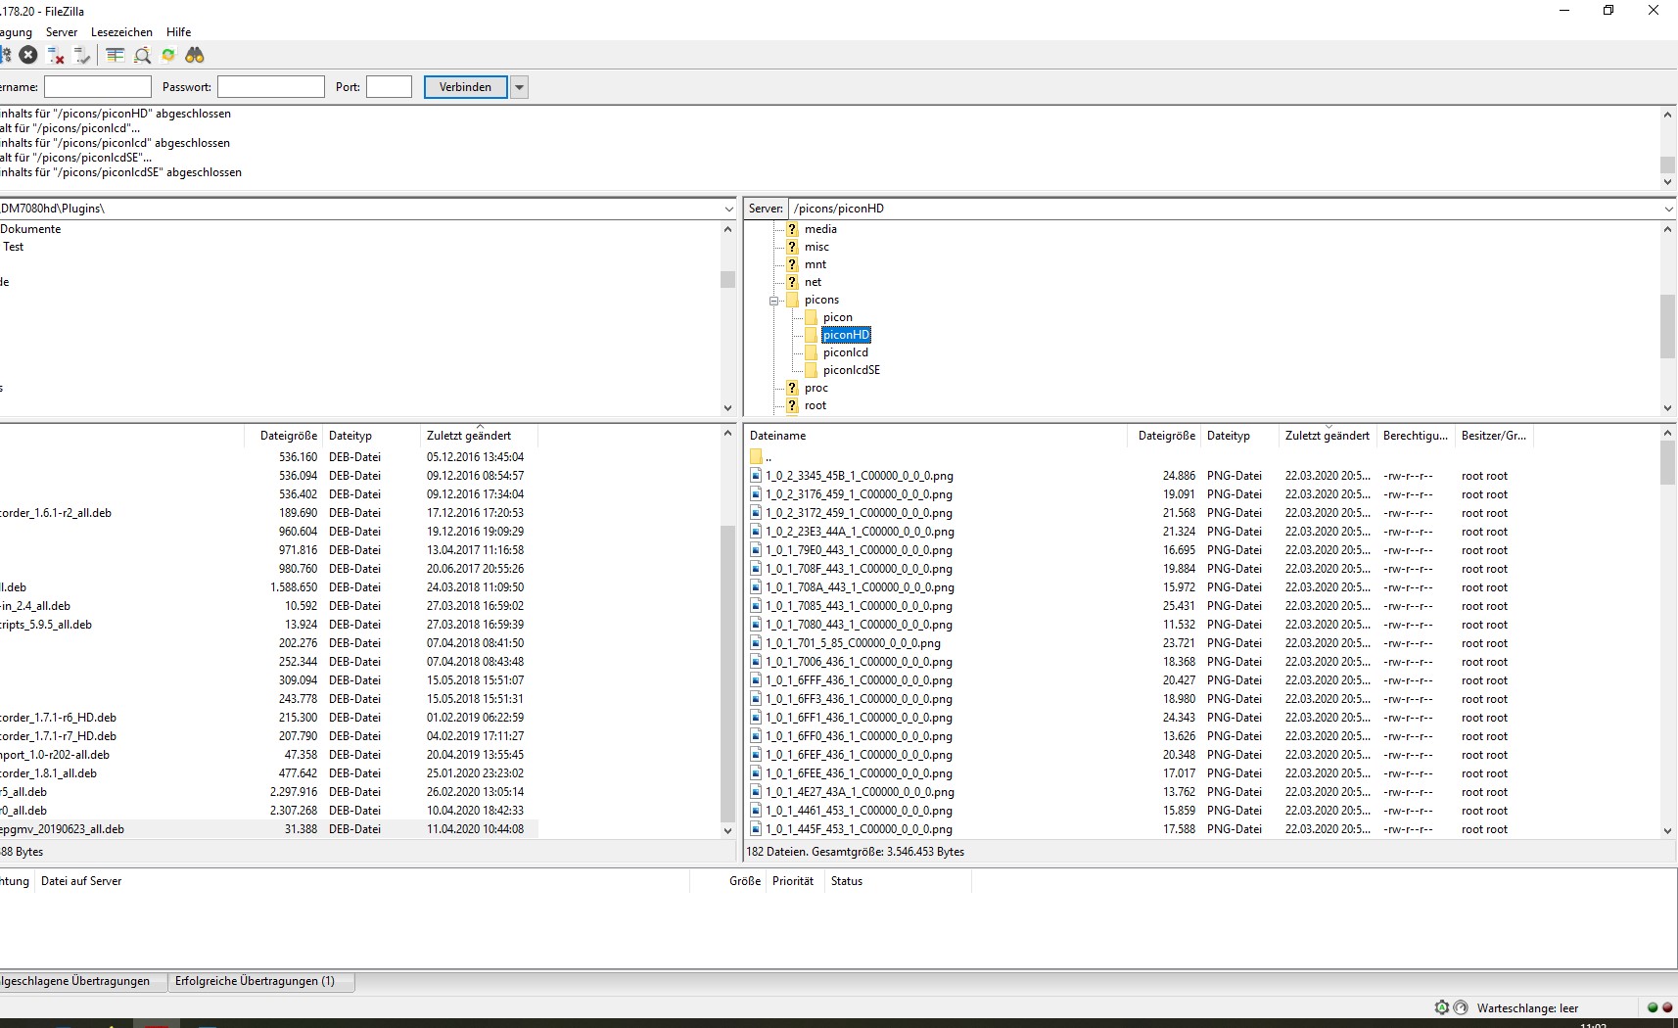Select the piconlcdSE folder in the tree
Image resolution: width=1678 pixels, height=1028 pixels.
(x=851, y=370)
